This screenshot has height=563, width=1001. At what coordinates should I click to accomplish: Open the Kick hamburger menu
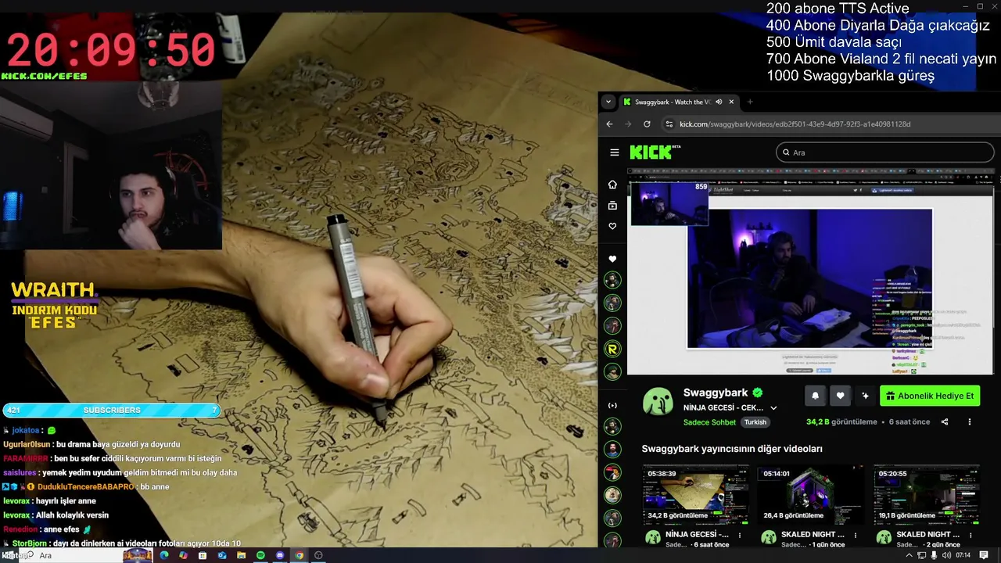tap(615, 152)
